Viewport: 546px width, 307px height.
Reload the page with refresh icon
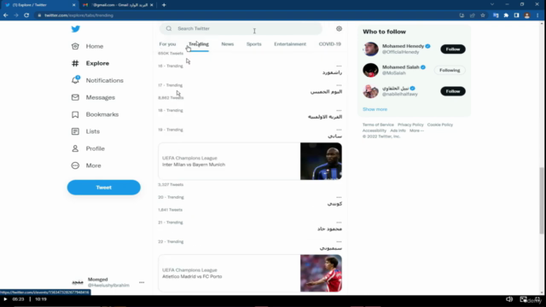pos(26,15)
